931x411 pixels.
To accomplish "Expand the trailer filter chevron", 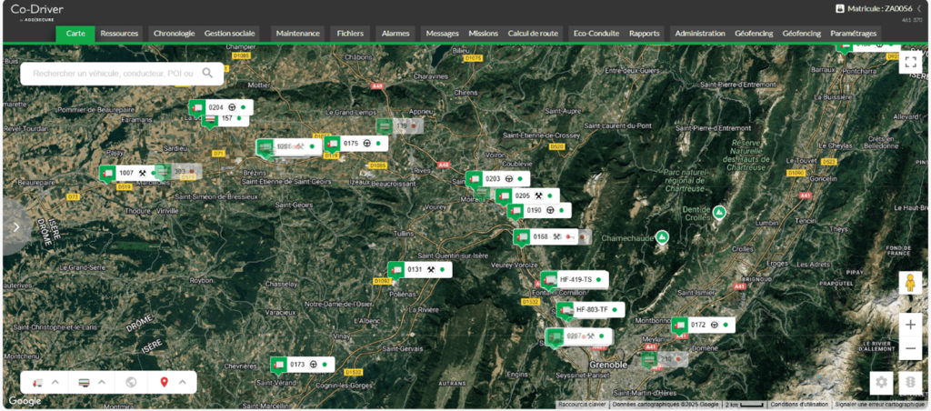I will tap(102, 382).
